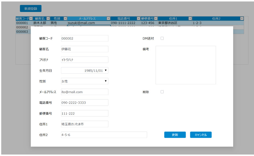Select the メールアドレス field containing ito@mail.com

85,92
